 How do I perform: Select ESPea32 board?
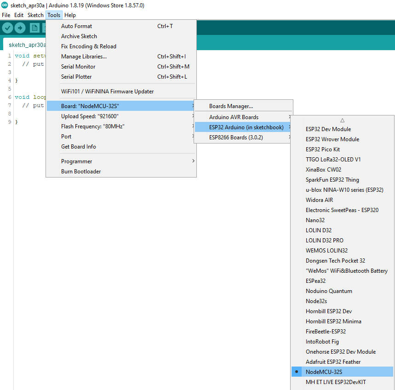342,281
